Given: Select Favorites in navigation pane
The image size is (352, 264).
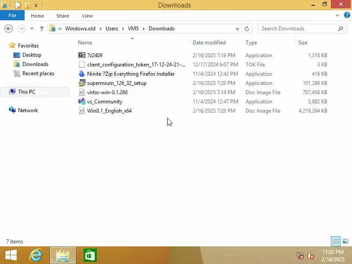Looking at the screenshot, I should [x=28, y=46].
